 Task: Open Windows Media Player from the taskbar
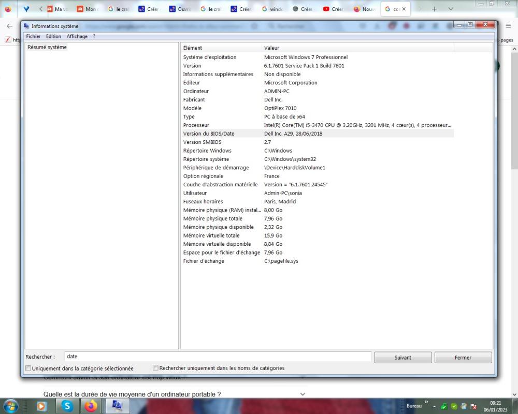[x=42, y=406]
